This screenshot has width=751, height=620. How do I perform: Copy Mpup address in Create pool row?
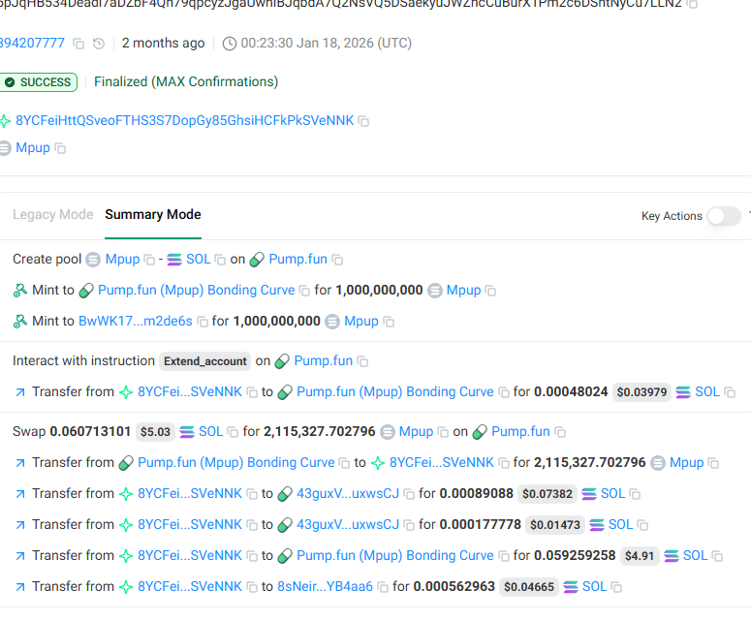(150, 260)
